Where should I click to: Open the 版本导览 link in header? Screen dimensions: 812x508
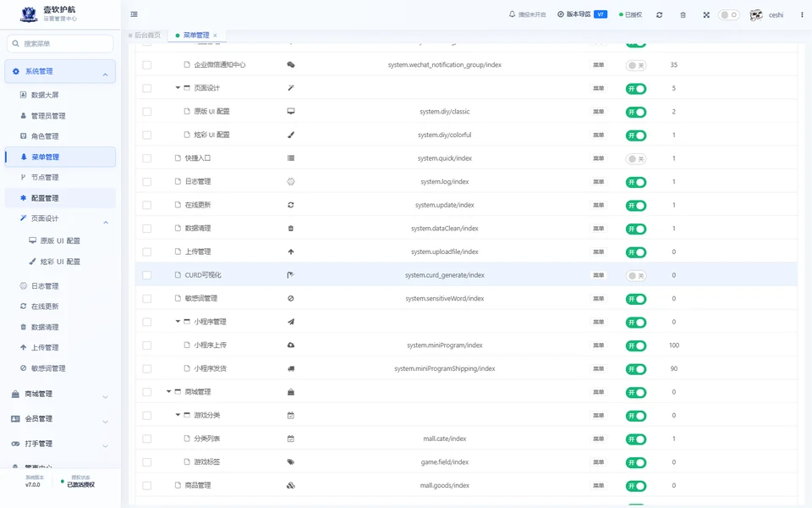tap(582, 14)
